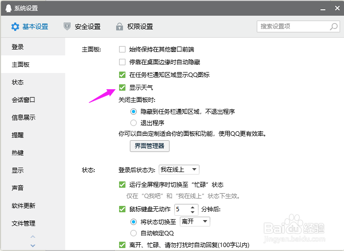
Task: Uncheck the 显示天气 checkbox
Action: coord(122,88)
